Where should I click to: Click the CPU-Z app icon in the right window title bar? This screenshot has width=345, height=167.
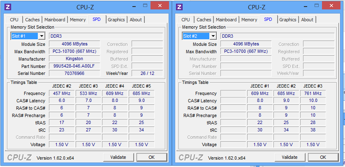179,7
